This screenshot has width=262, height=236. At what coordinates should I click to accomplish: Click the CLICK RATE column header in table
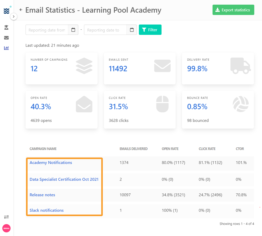[x=207, y=149]
